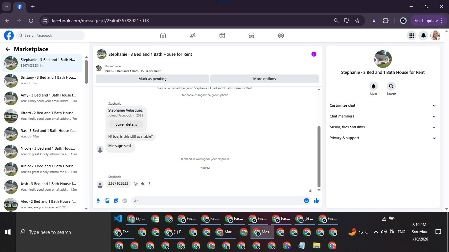Click taskbar volume speaker icon
449x252 pixels.
pyautogui.click(x=384, y=232)
